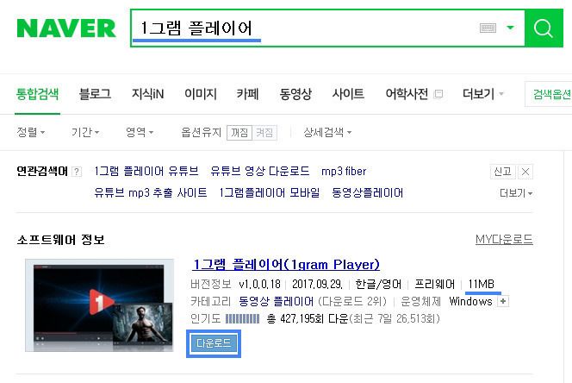Click the NAVER logo
The image size is (572, 383).
click(66, 28)
